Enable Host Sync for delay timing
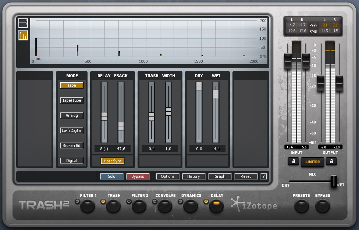 click(x=113, y=161)
